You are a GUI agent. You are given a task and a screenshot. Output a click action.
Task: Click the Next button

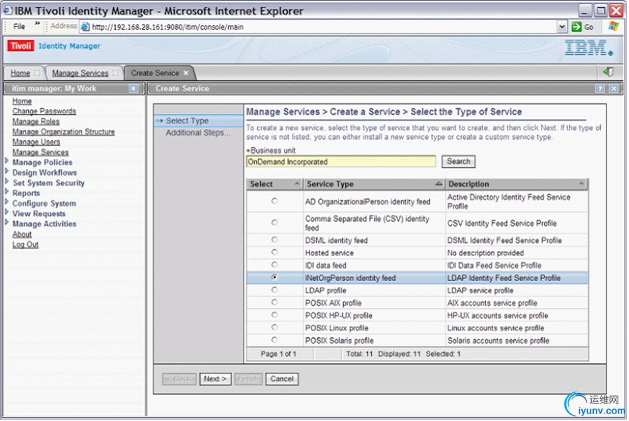click(216, 379)
